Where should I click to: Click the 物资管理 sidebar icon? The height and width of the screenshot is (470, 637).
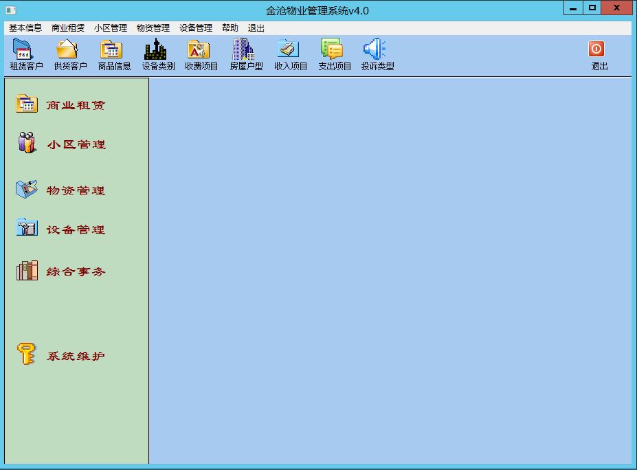coord(27,189)
